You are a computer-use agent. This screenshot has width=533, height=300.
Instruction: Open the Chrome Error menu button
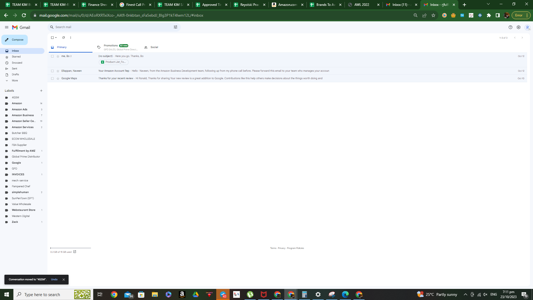(521, 15)
